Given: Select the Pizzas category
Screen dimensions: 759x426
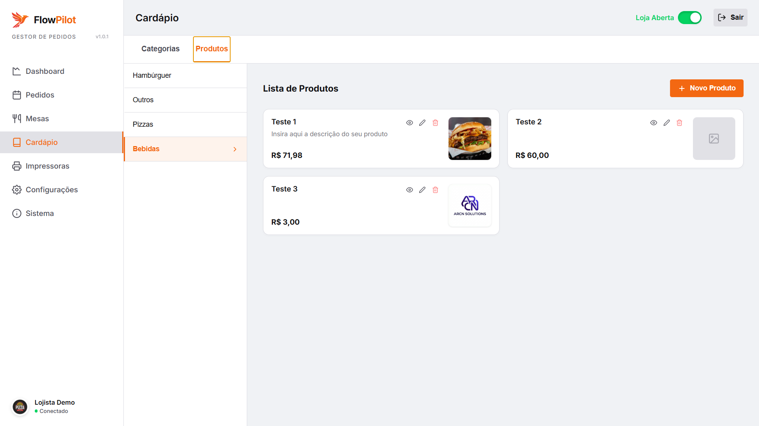Looking at the screenshot, I should (x=143, y=124).
